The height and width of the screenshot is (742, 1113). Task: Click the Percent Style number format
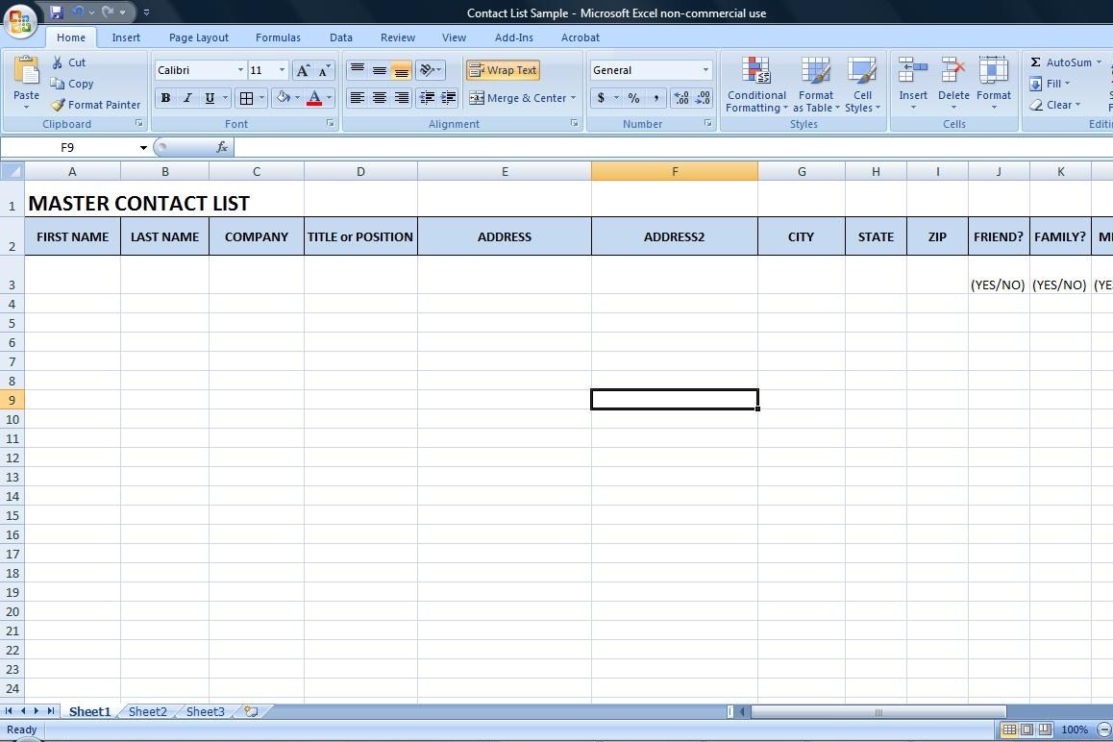click(633, 98)
